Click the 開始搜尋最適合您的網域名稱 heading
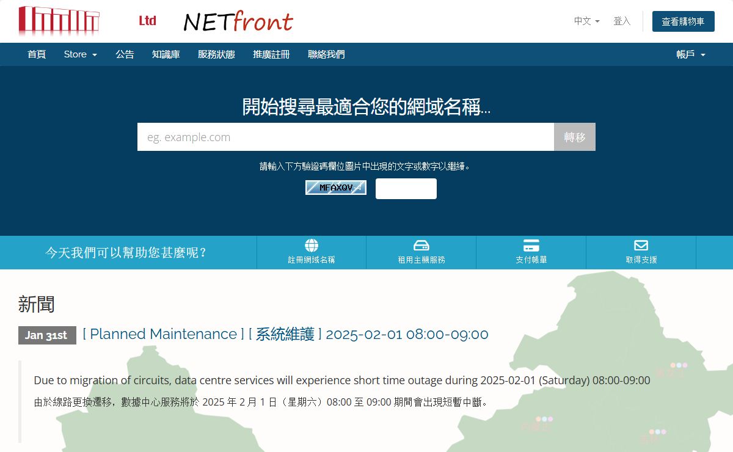The width and height of the screenshot is (733, 452). (x=366, y=107)
